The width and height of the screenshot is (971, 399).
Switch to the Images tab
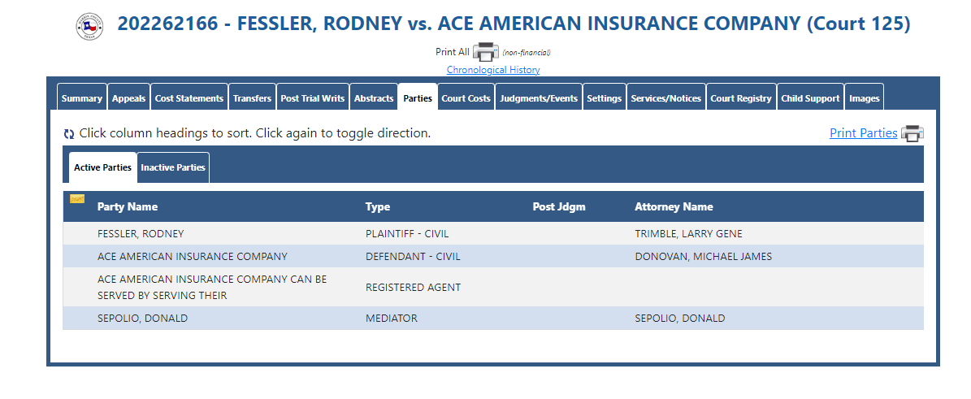[x=864, y=98]
